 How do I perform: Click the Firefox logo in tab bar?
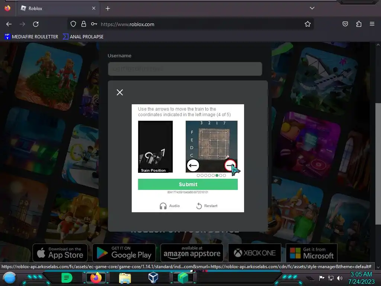(7, 8)
